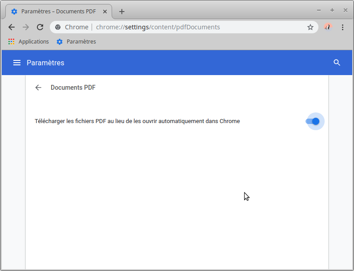Minimize the Chrome window
Screen dimensions: 354x271
[x=319, y=10]
